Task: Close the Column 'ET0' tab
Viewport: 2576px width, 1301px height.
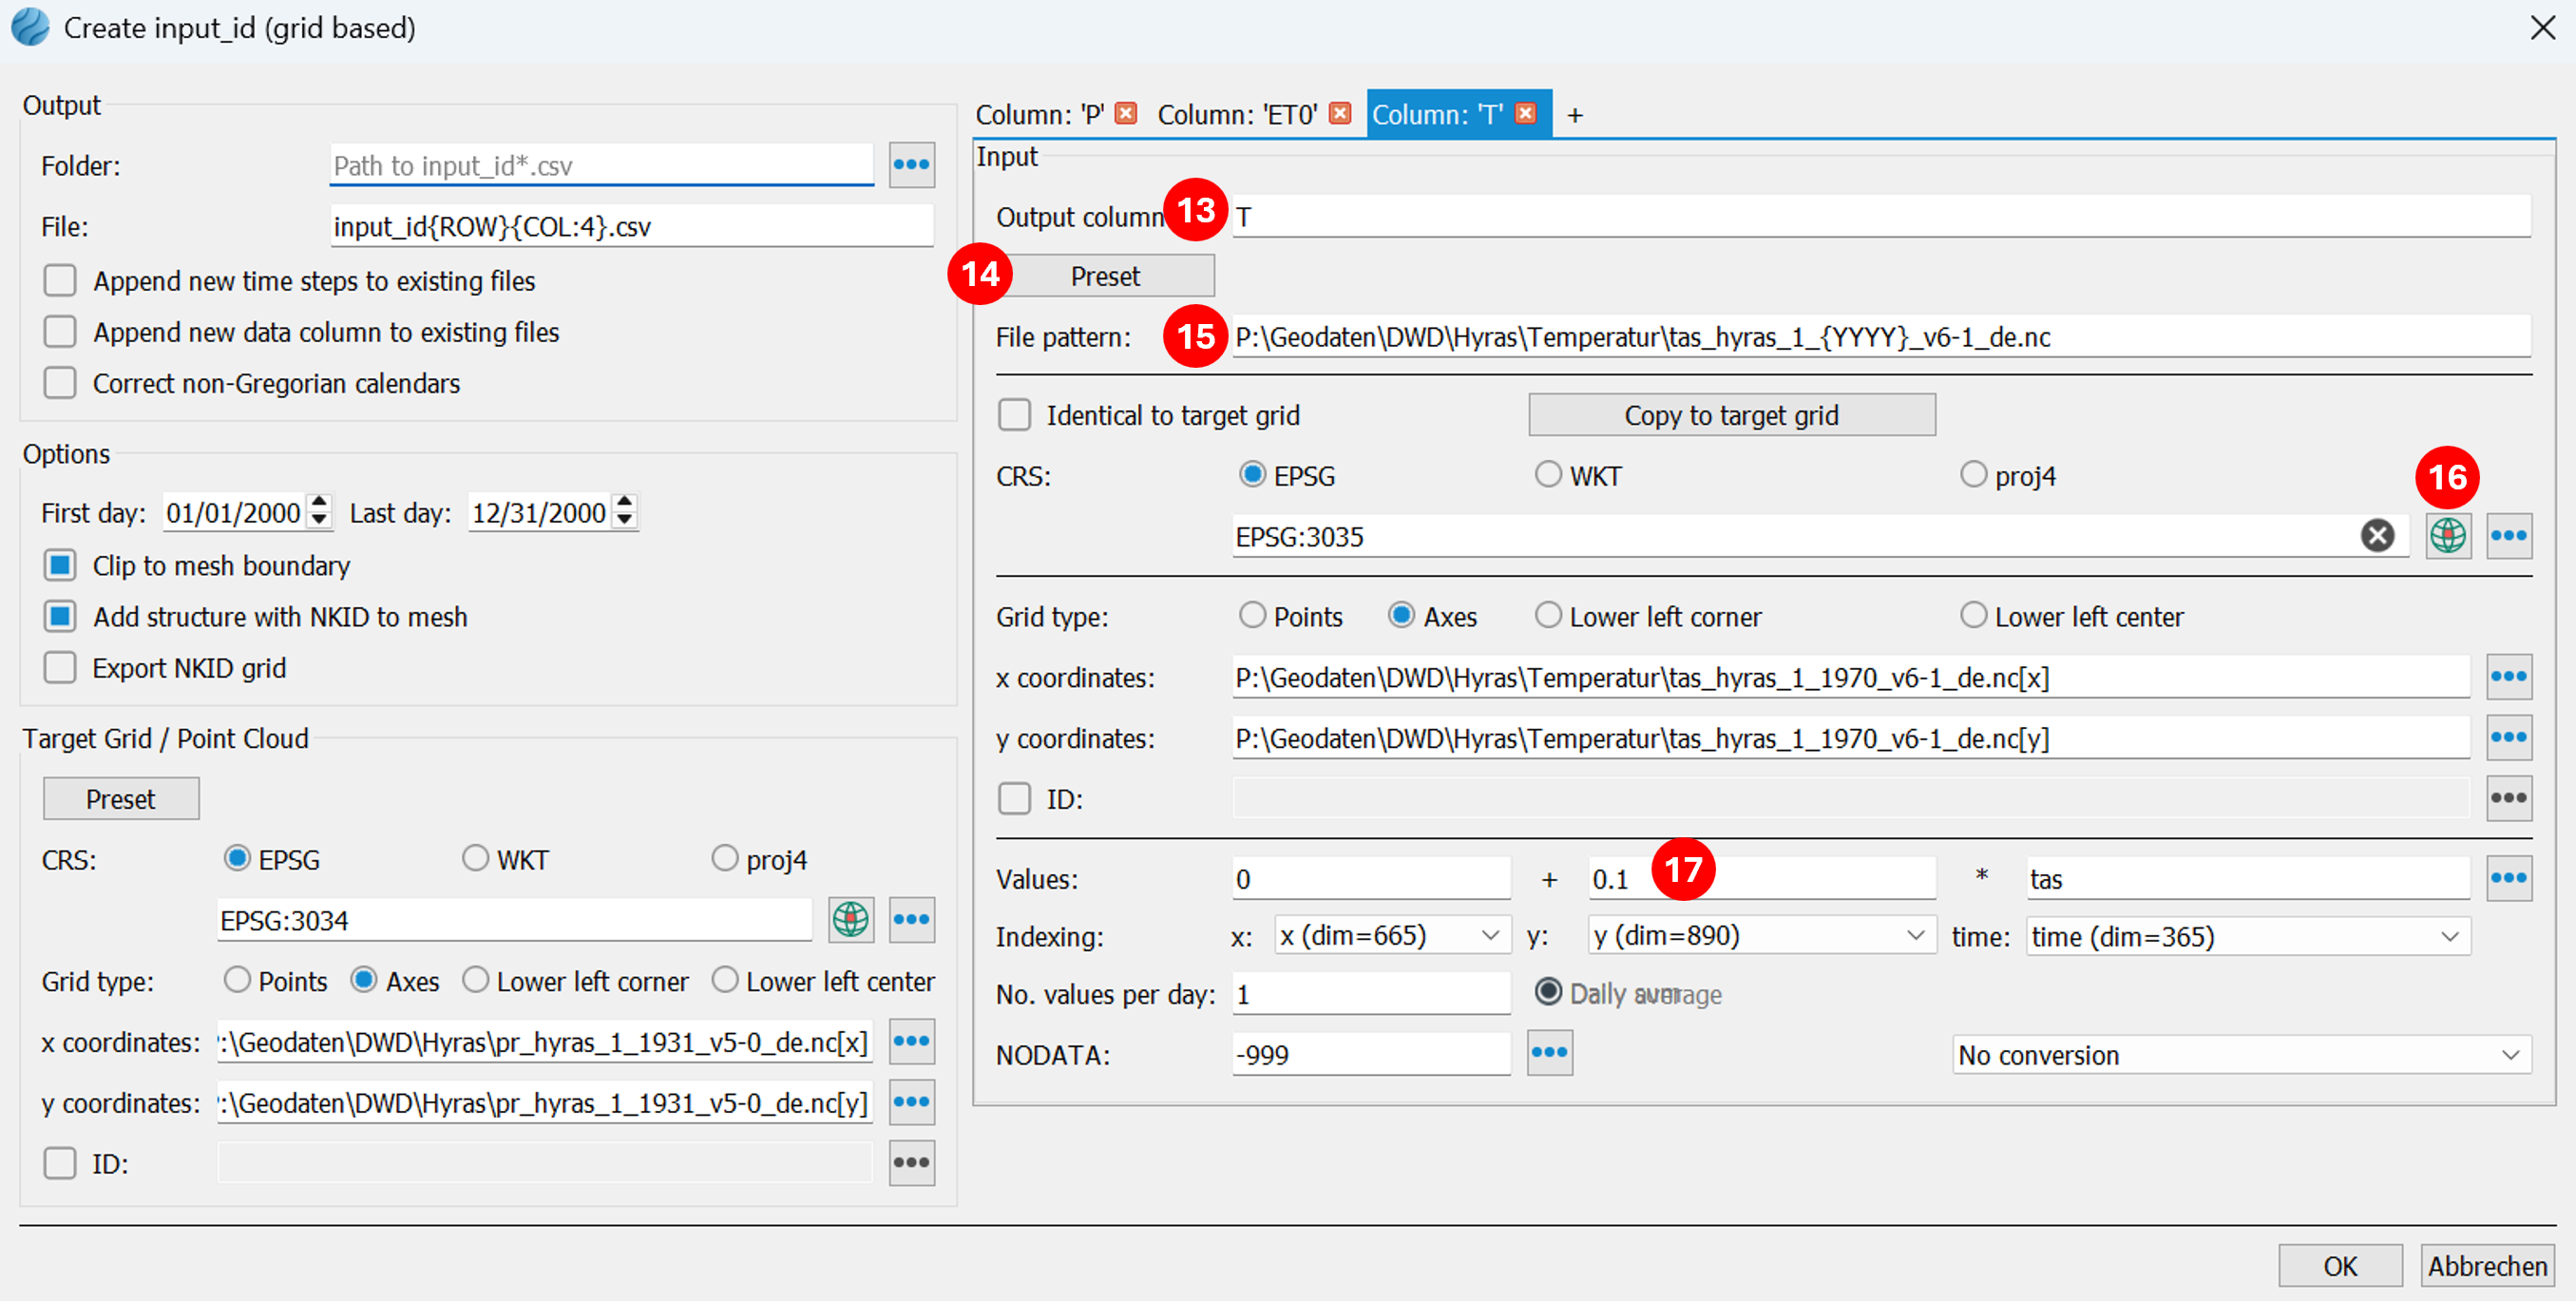Action: [x=1340, y=114]
